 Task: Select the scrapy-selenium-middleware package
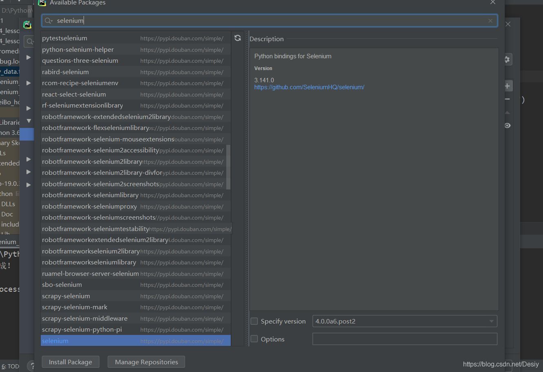pyautogui.click(x=136, y=318)
